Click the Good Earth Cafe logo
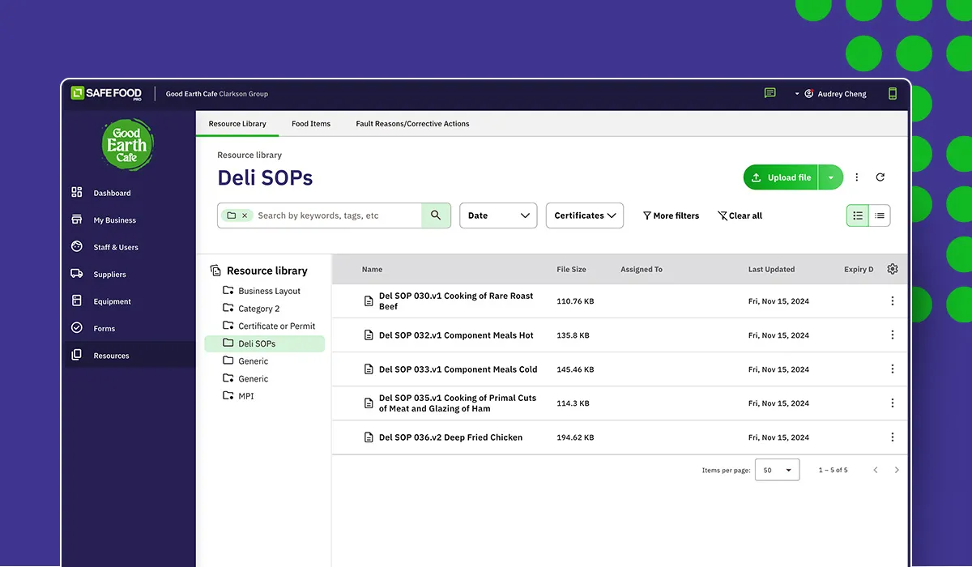 point(127,145)
